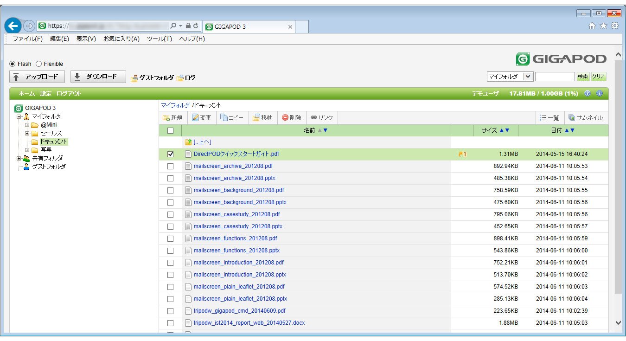
Task: Check mailscreen_plain_leaflet_201208.pptx checkbox
Action: [170, 299]
